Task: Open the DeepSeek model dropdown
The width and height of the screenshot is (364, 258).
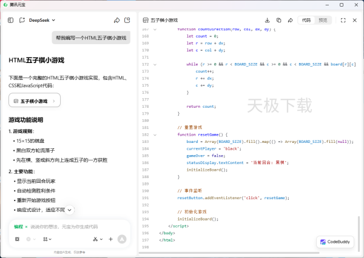Action: pos(42,20)
